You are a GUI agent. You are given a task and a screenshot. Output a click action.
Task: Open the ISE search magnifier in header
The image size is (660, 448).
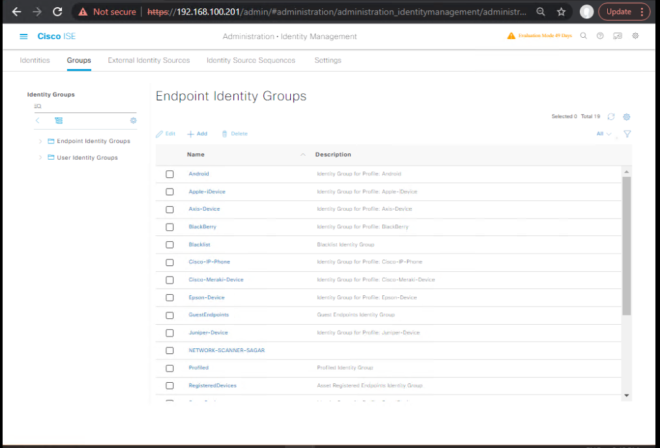tap(584, 36)
